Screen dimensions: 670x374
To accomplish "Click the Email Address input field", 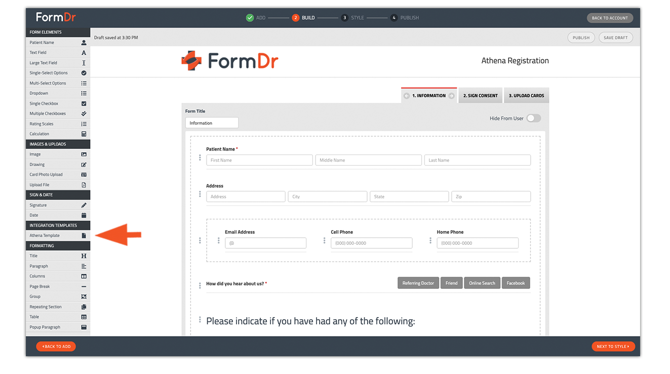I will (266, 243).
